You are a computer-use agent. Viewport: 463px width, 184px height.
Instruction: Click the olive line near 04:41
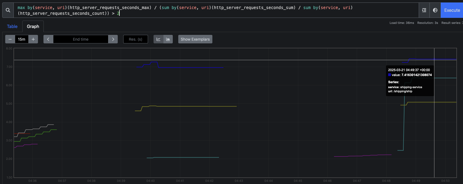180,106
